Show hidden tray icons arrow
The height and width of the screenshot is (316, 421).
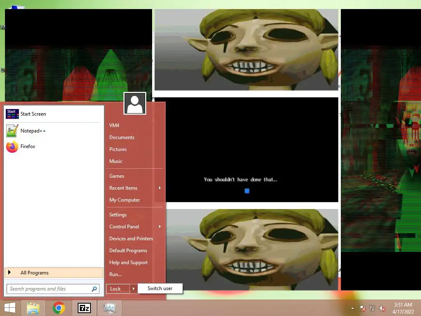click(x=352, y=308)
